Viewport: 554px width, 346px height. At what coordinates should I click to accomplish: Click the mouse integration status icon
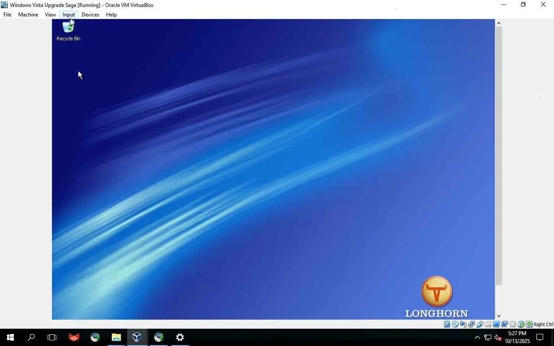[x=521, y=324]
